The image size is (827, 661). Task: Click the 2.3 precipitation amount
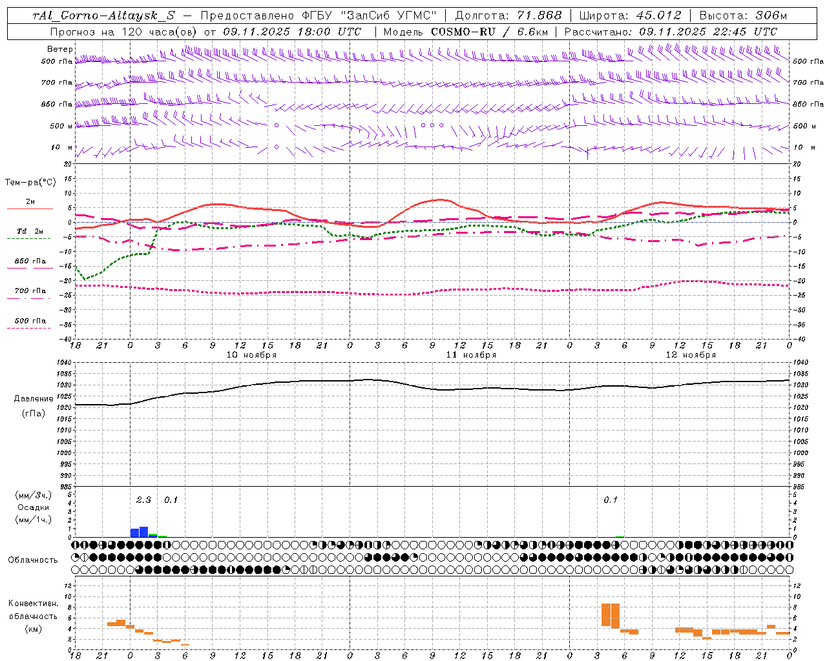coord(143,500)
